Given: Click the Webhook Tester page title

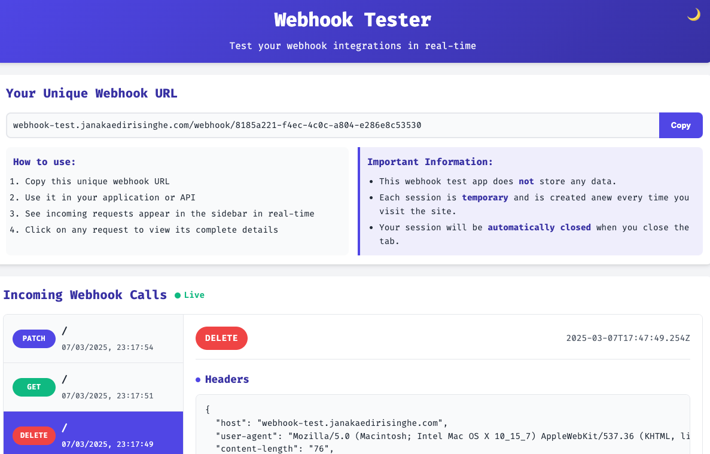Looking at the screenshot, I should 353,20.
